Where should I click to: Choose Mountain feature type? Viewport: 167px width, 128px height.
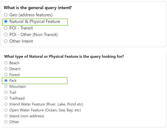pos(6,87)
